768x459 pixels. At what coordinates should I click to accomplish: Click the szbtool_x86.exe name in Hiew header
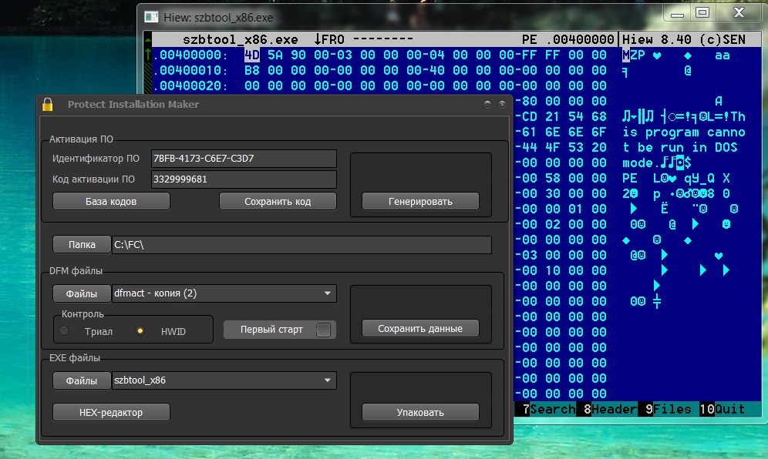240,39
